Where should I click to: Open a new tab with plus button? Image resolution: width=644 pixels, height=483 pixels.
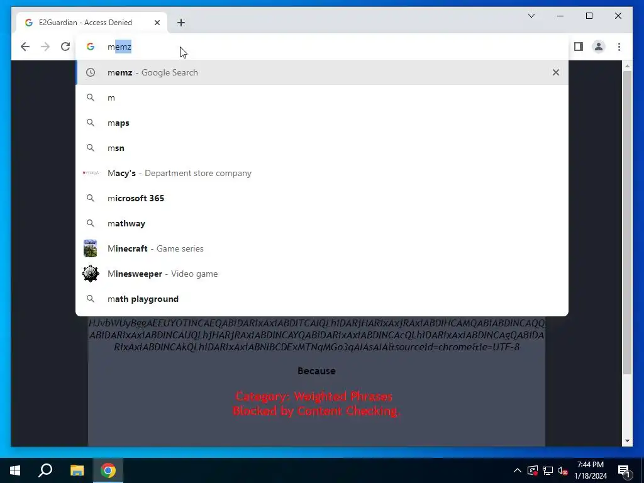[x=181, y=23]
